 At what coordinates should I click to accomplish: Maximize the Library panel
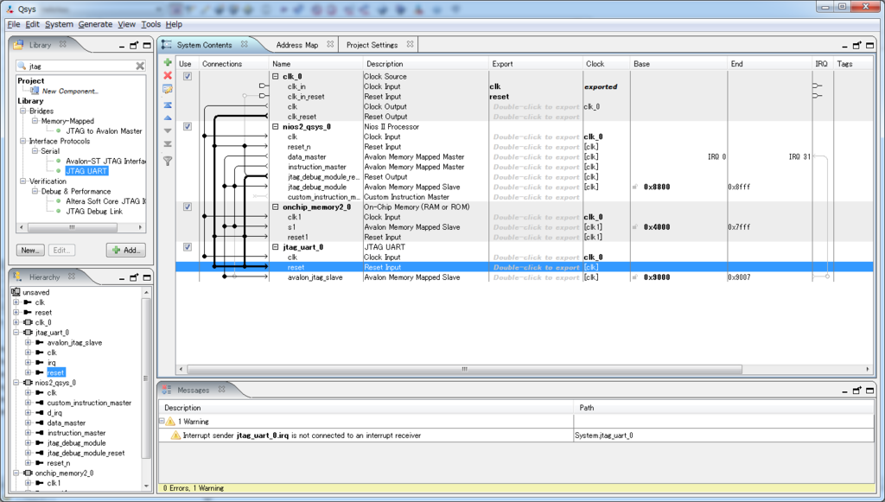click(x=147, y=45)
